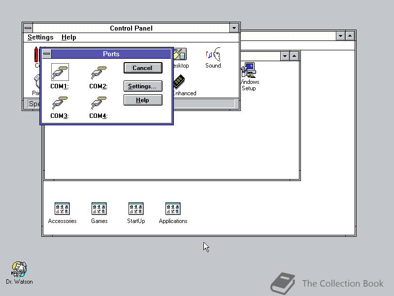Minimize the Program Manager window
The image size is (394, 296).
(340, 36)
